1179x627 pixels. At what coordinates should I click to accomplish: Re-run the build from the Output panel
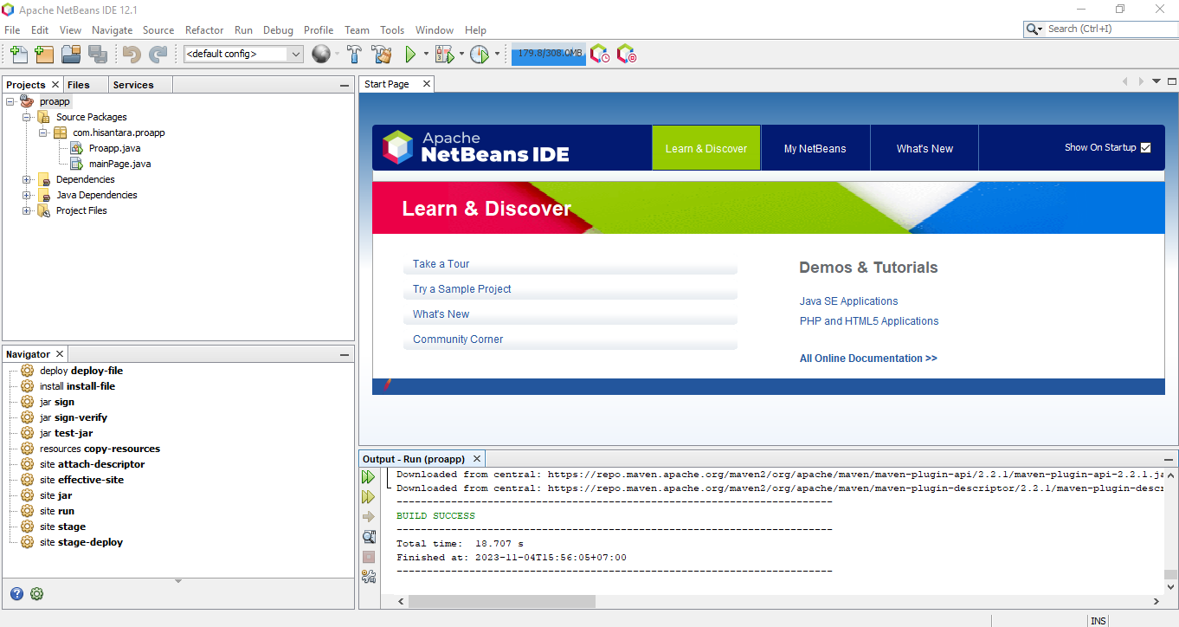coord(369,477)
